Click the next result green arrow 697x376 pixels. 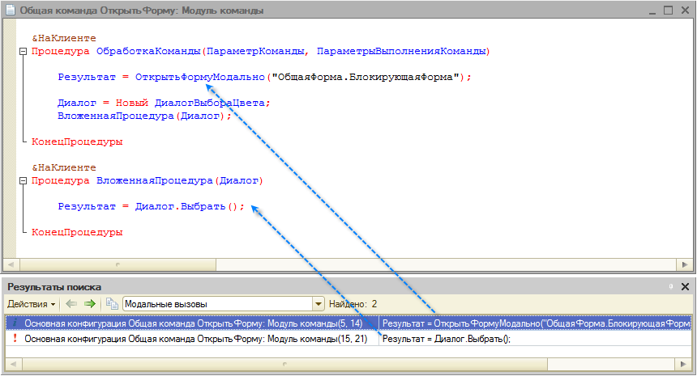coord(89,304)
